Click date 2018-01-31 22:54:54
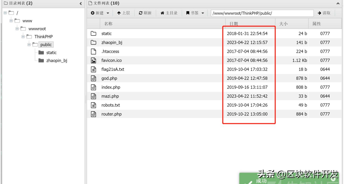Viewport: 344px width, 184px height. pyautogui.click(x=247, y=33)
